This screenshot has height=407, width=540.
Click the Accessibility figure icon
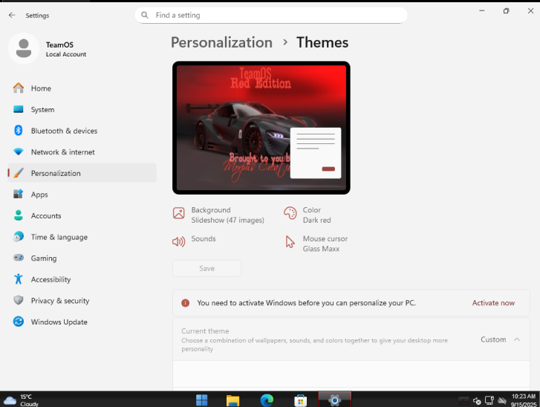pos(19,279)
